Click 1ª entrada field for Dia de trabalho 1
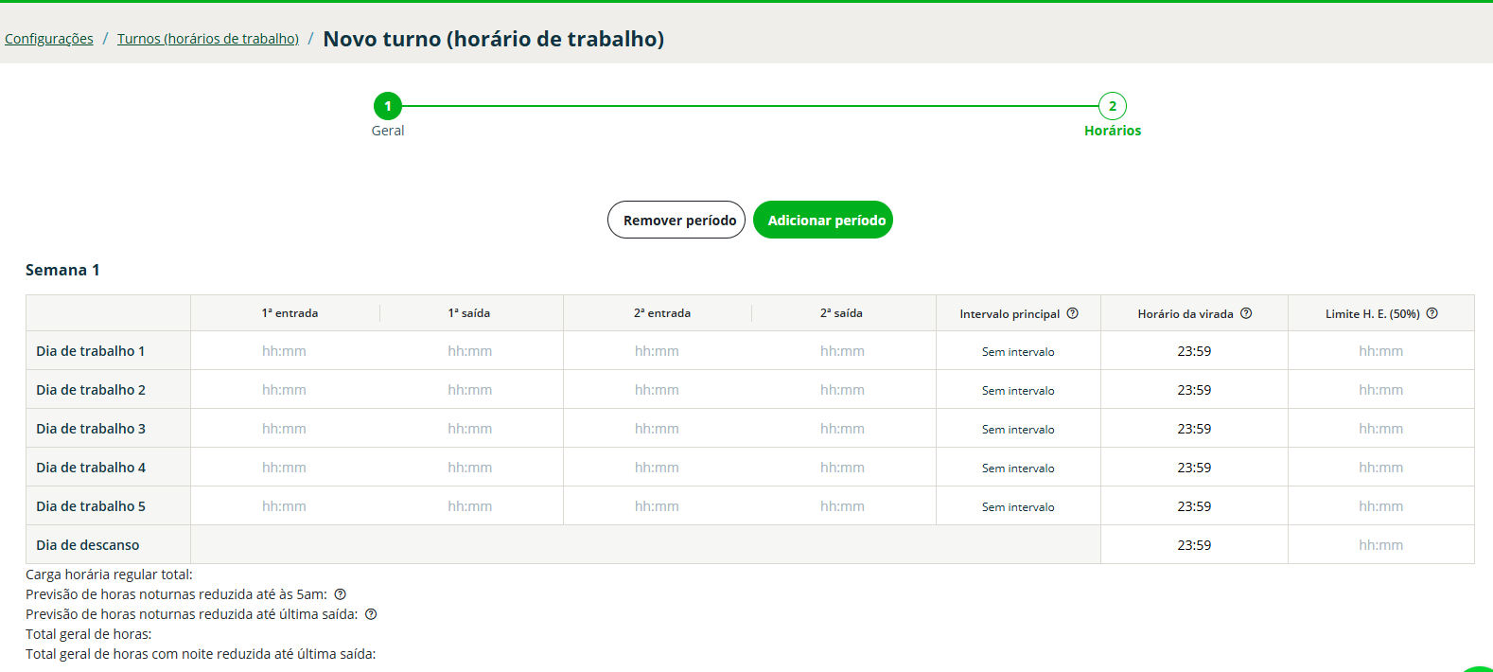This screenshot has height=672, width=1493. pos(284,351)
